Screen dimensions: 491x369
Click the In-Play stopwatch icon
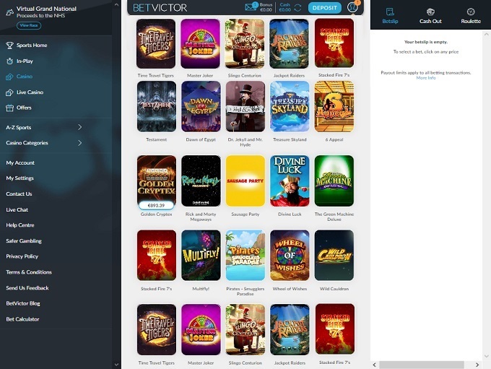pyautogui.click(x=9, y=61)
